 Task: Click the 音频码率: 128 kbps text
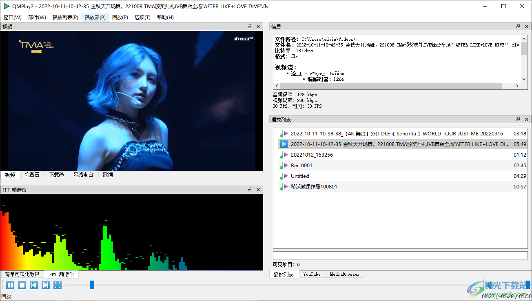pos(295,95)
